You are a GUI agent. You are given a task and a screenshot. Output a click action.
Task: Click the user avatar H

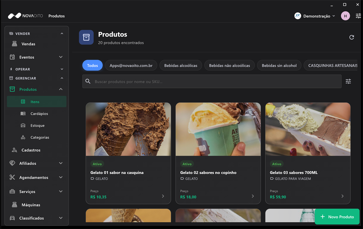[345, 16]
